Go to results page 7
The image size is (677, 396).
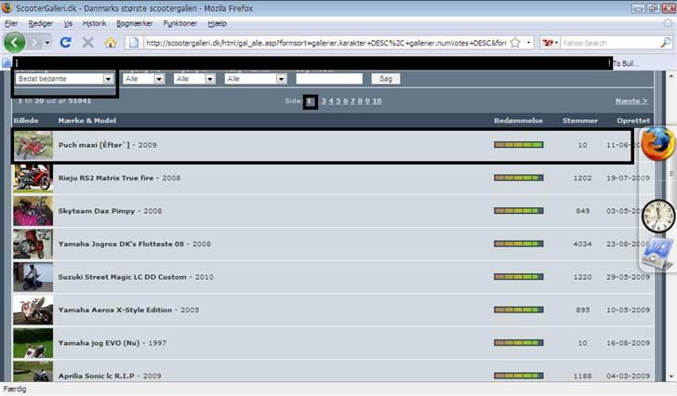pyautogui.click(x=352, y=101)
